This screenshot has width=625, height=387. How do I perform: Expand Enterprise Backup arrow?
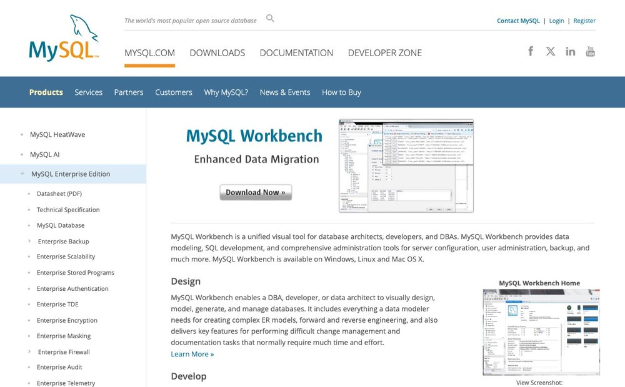click(x=29, y=241)
